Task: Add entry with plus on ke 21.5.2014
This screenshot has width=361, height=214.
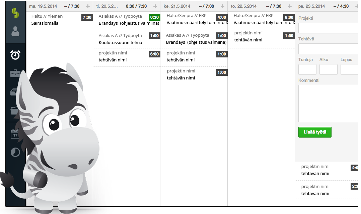Action: click(x=222, y=6)
